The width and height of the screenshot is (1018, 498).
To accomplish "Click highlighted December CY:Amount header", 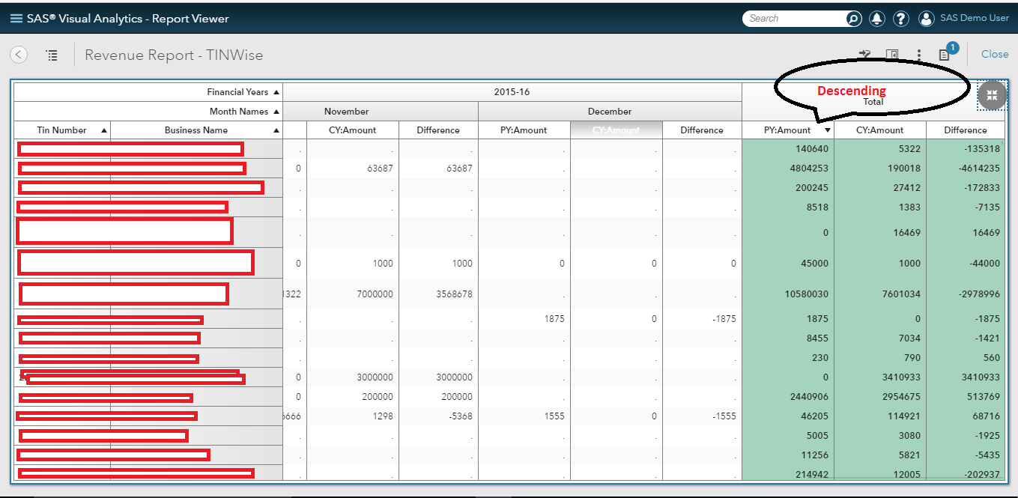I will click(x=616, y=130).
